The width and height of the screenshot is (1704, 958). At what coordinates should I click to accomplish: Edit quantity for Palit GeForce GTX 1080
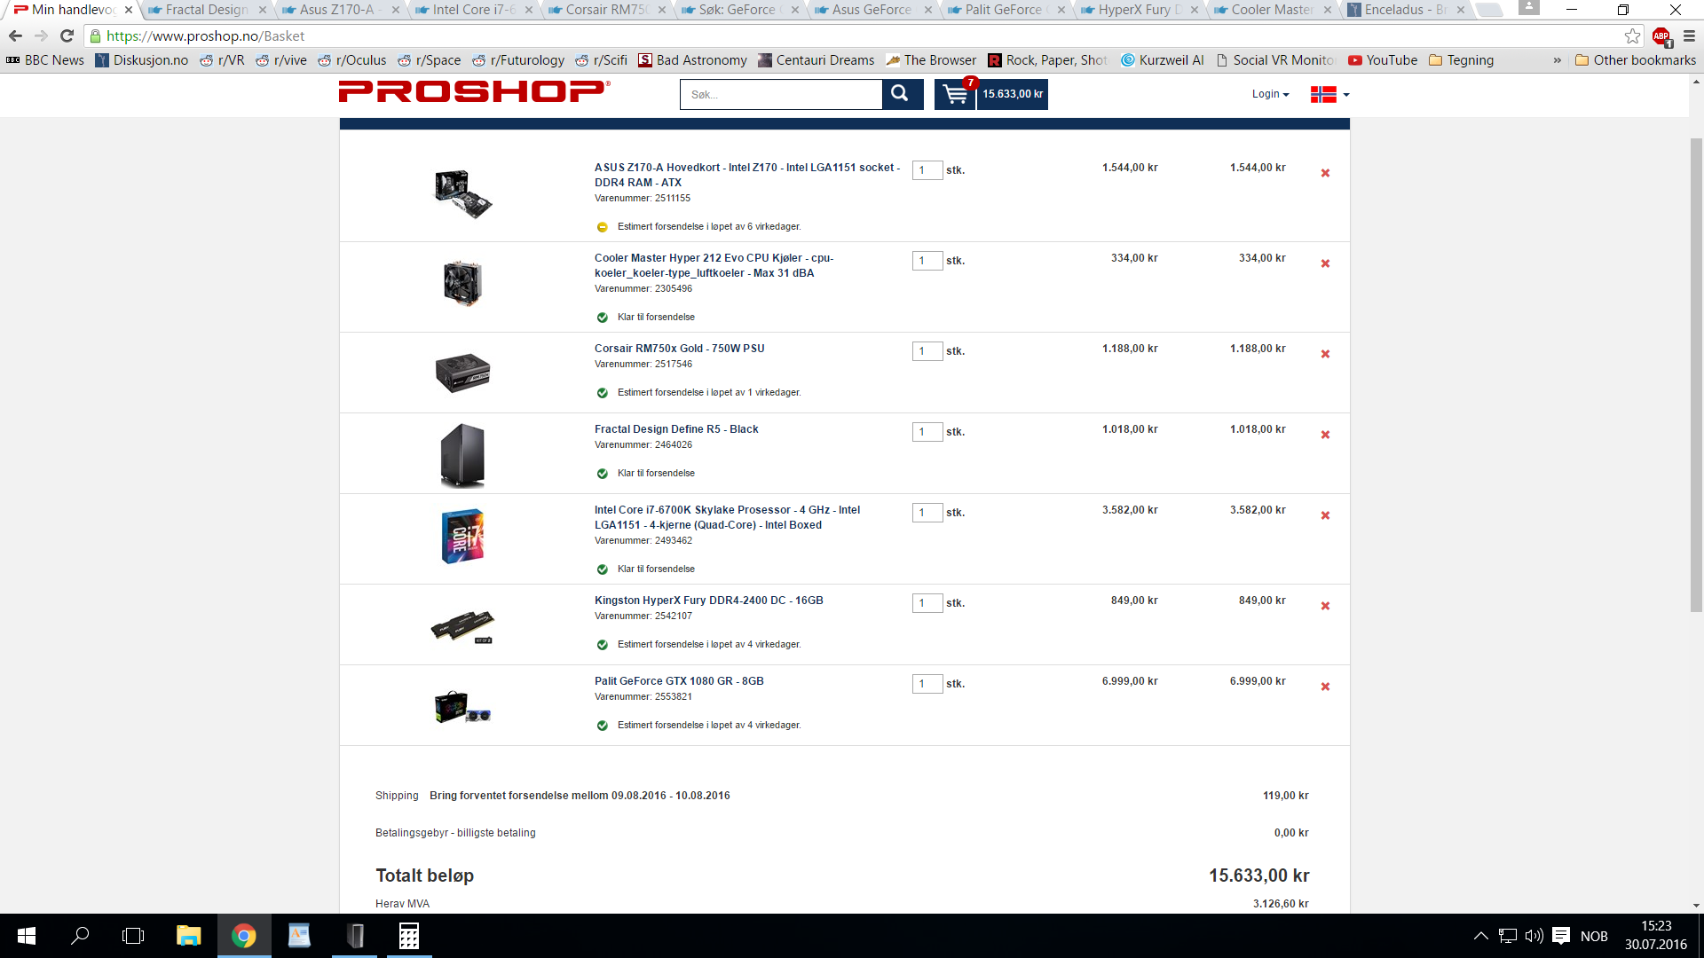[x=927, y=684]
